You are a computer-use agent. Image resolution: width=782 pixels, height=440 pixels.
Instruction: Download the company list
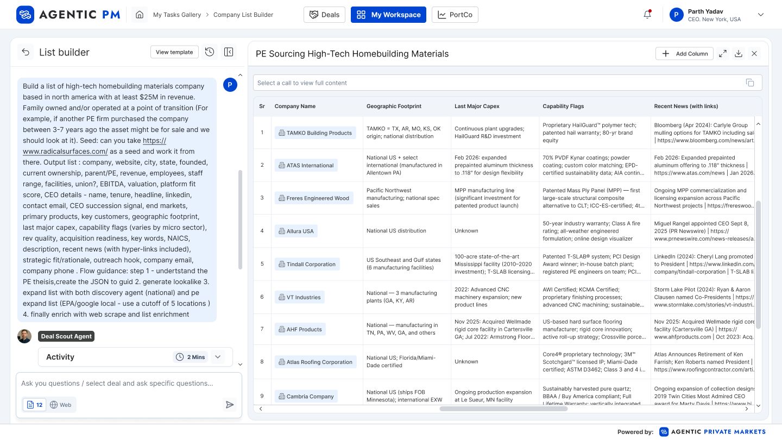[738, 54]
